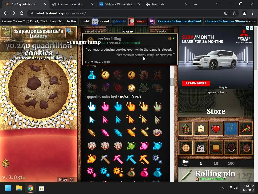Show hidden system tray icons
The width and height of the screenshot is (258, 194).
222,188
